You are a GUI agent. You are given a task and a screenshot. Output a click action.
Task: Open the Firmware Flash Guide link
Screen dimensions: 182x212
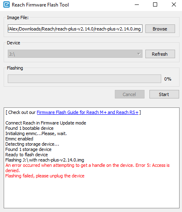pos(88,112)
